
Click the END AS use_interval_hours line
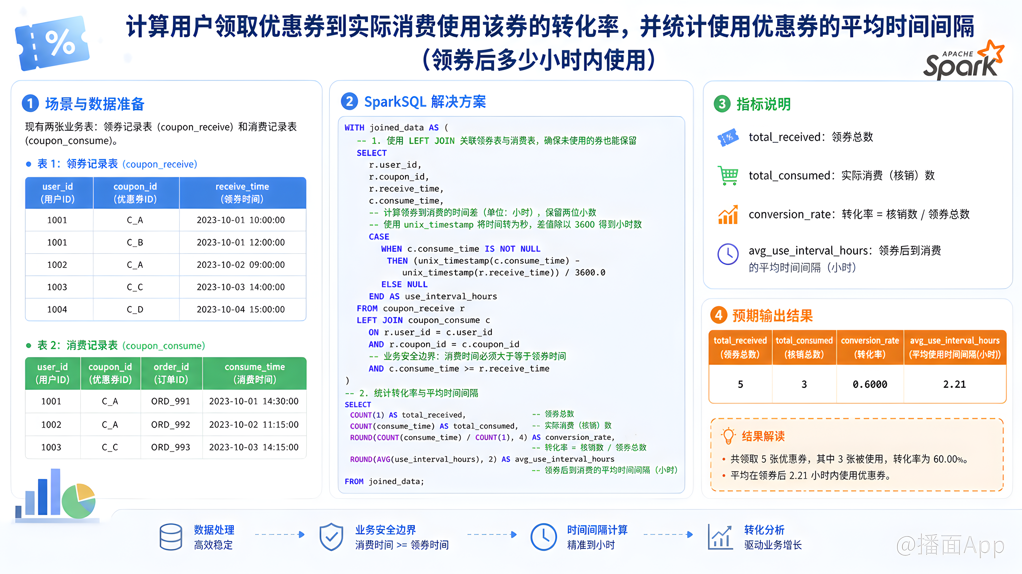[x=433, y=296]
